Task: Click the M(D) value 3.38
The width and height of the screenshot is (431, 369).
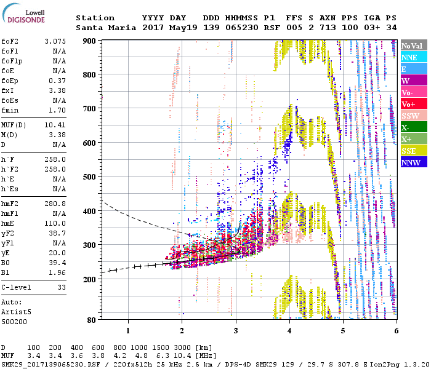Action: 57,135
